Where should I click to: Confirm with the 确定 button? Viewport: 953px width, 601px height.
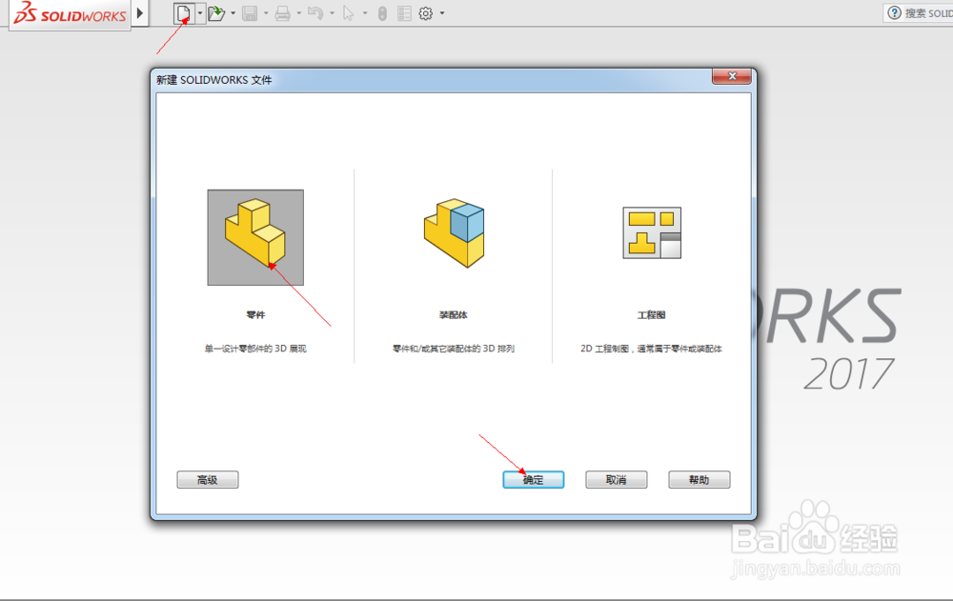534,479
